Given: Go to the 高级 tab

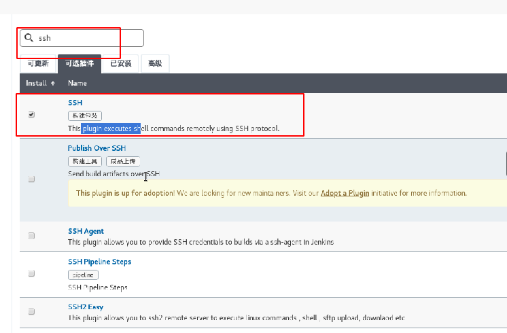Looking at the screenshot, I should (155, 63).
